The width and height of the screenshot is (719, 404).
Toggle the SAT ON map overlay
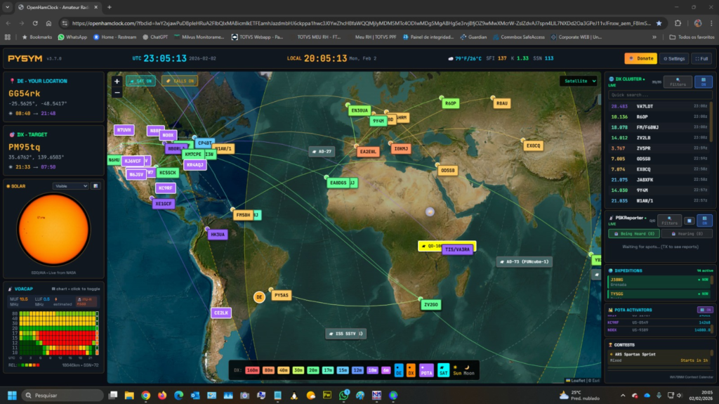click(140, 81)
